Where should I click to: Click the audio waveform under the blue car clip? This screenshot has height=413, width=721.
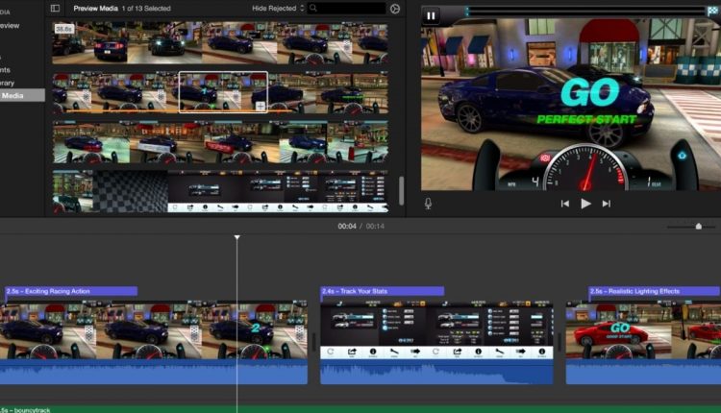(x=154, y=372)
